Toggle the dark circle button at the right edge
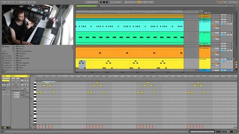 tap(236, 69)
